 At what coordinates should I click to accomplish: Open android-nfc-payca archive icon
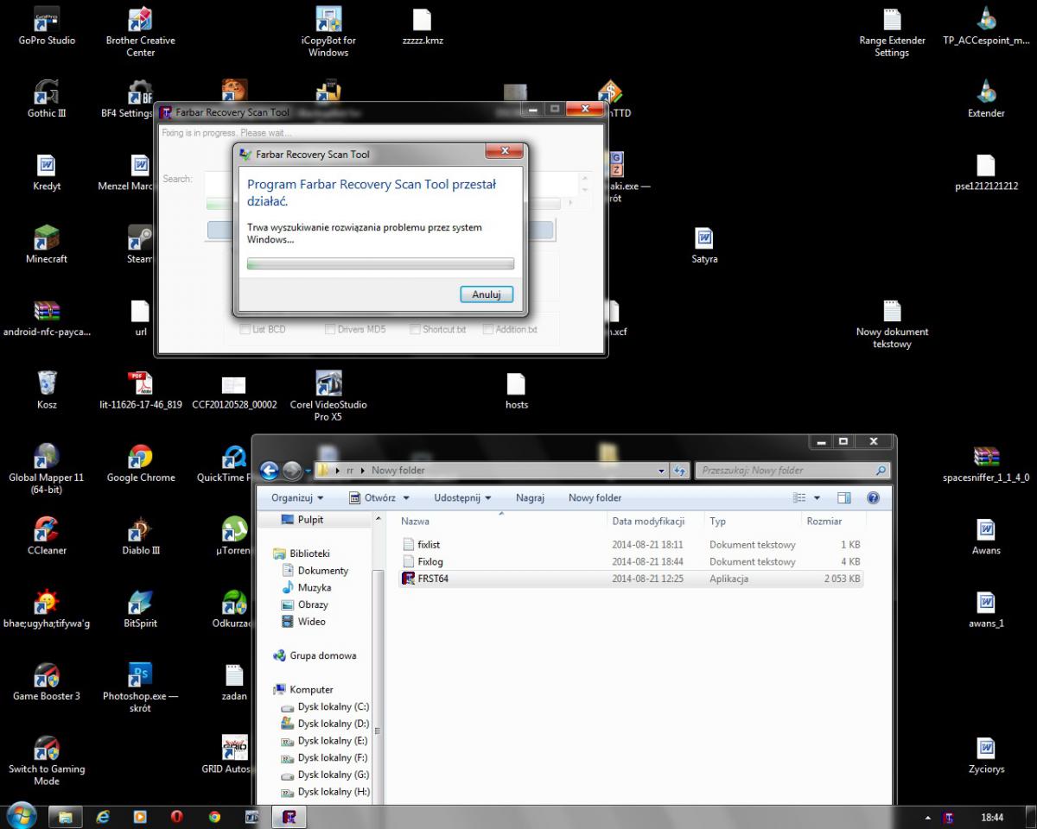[x=47, y=317]
